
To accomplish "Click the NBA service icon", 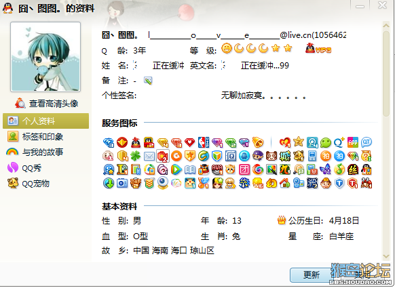I will [204, 142].
